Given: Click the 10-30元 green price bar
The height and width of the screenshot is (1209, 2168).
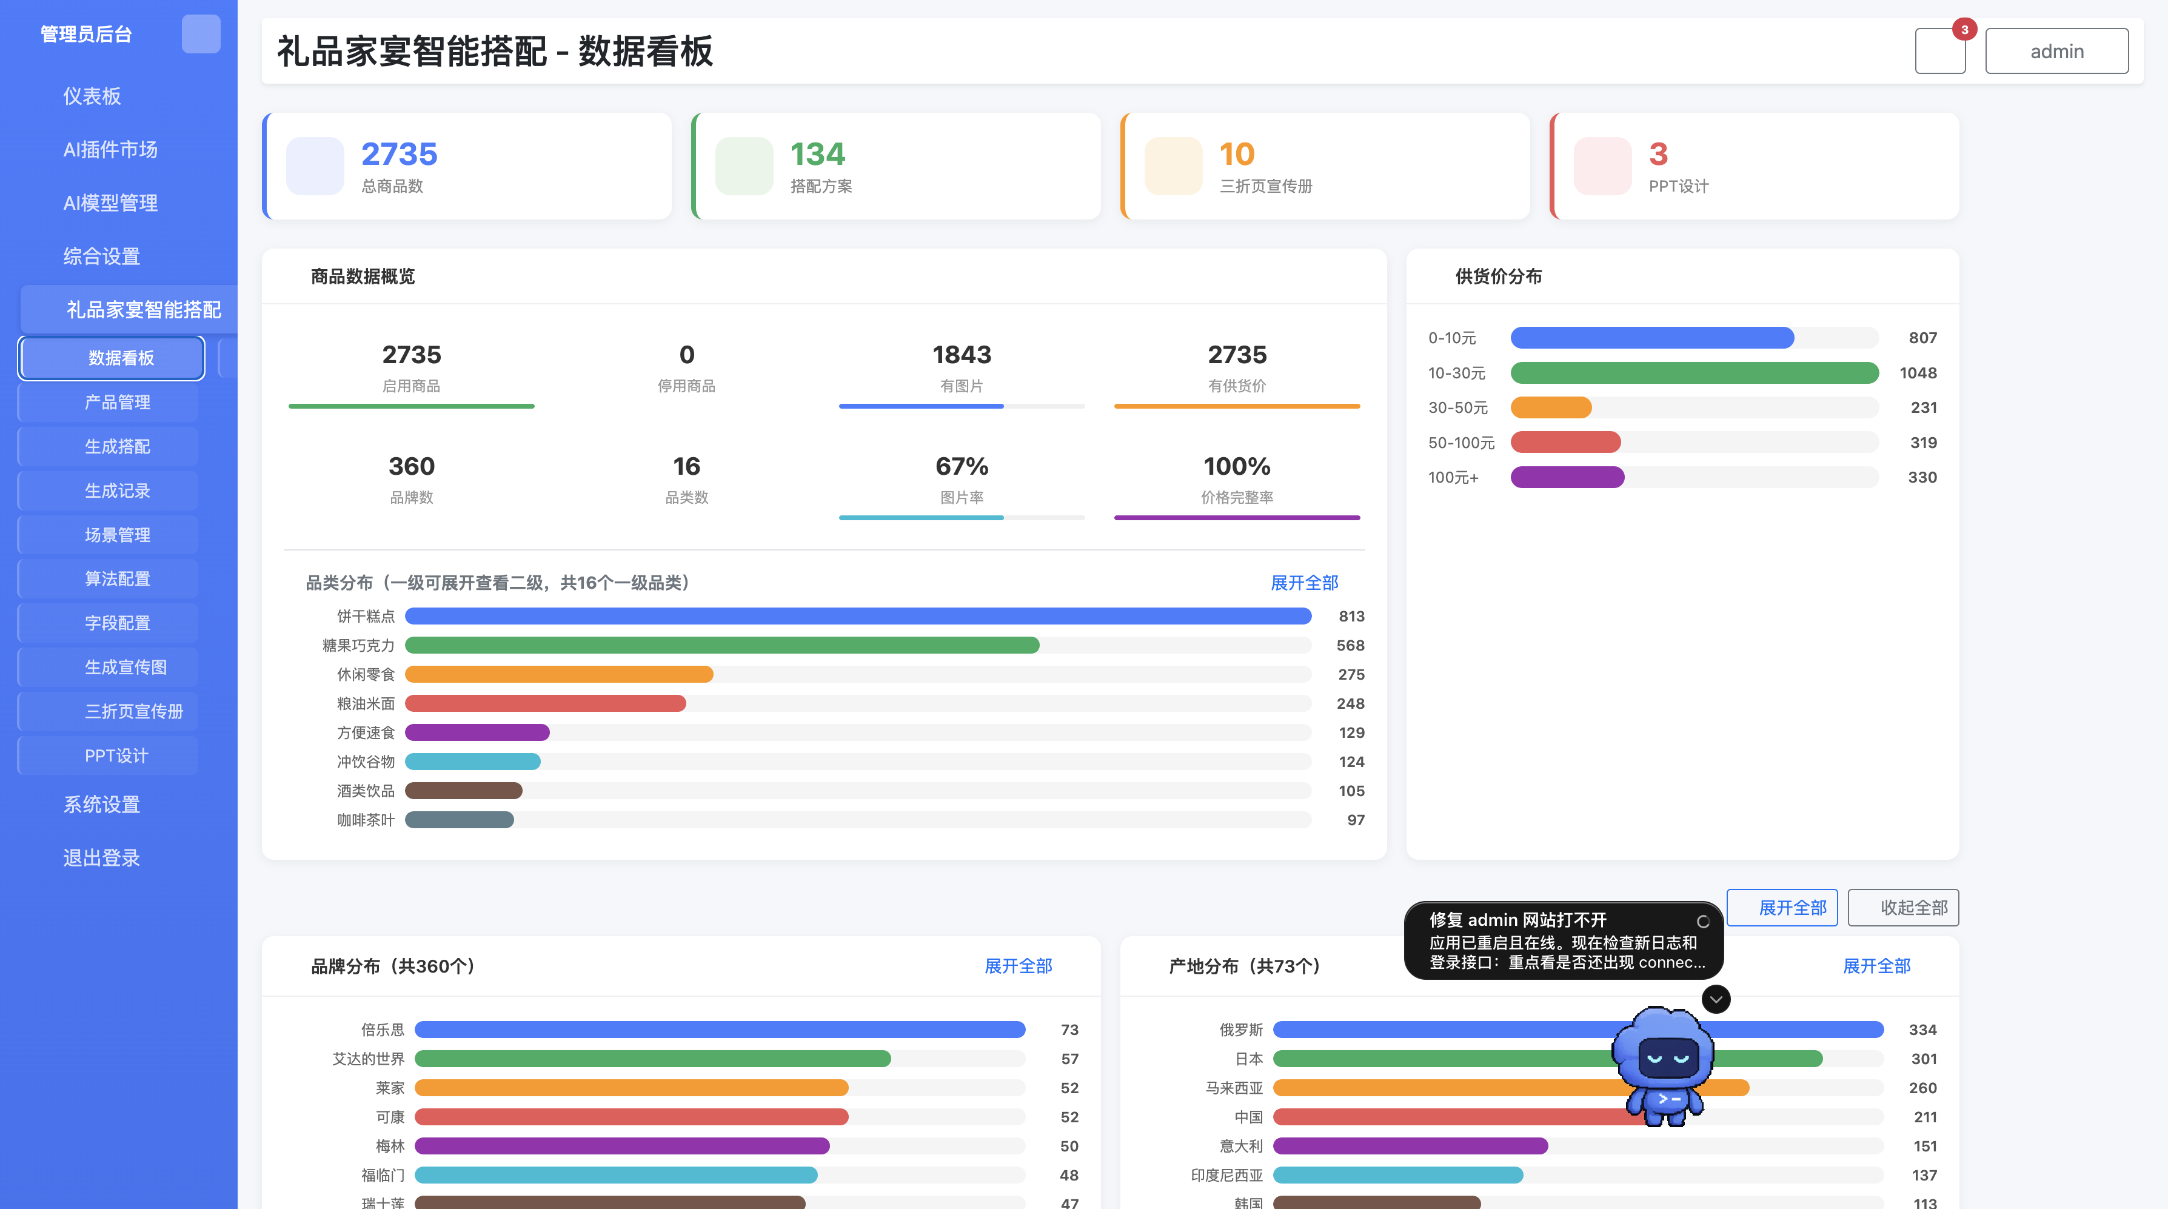Looking at the screenshot, I should [x=1695, y=373].
